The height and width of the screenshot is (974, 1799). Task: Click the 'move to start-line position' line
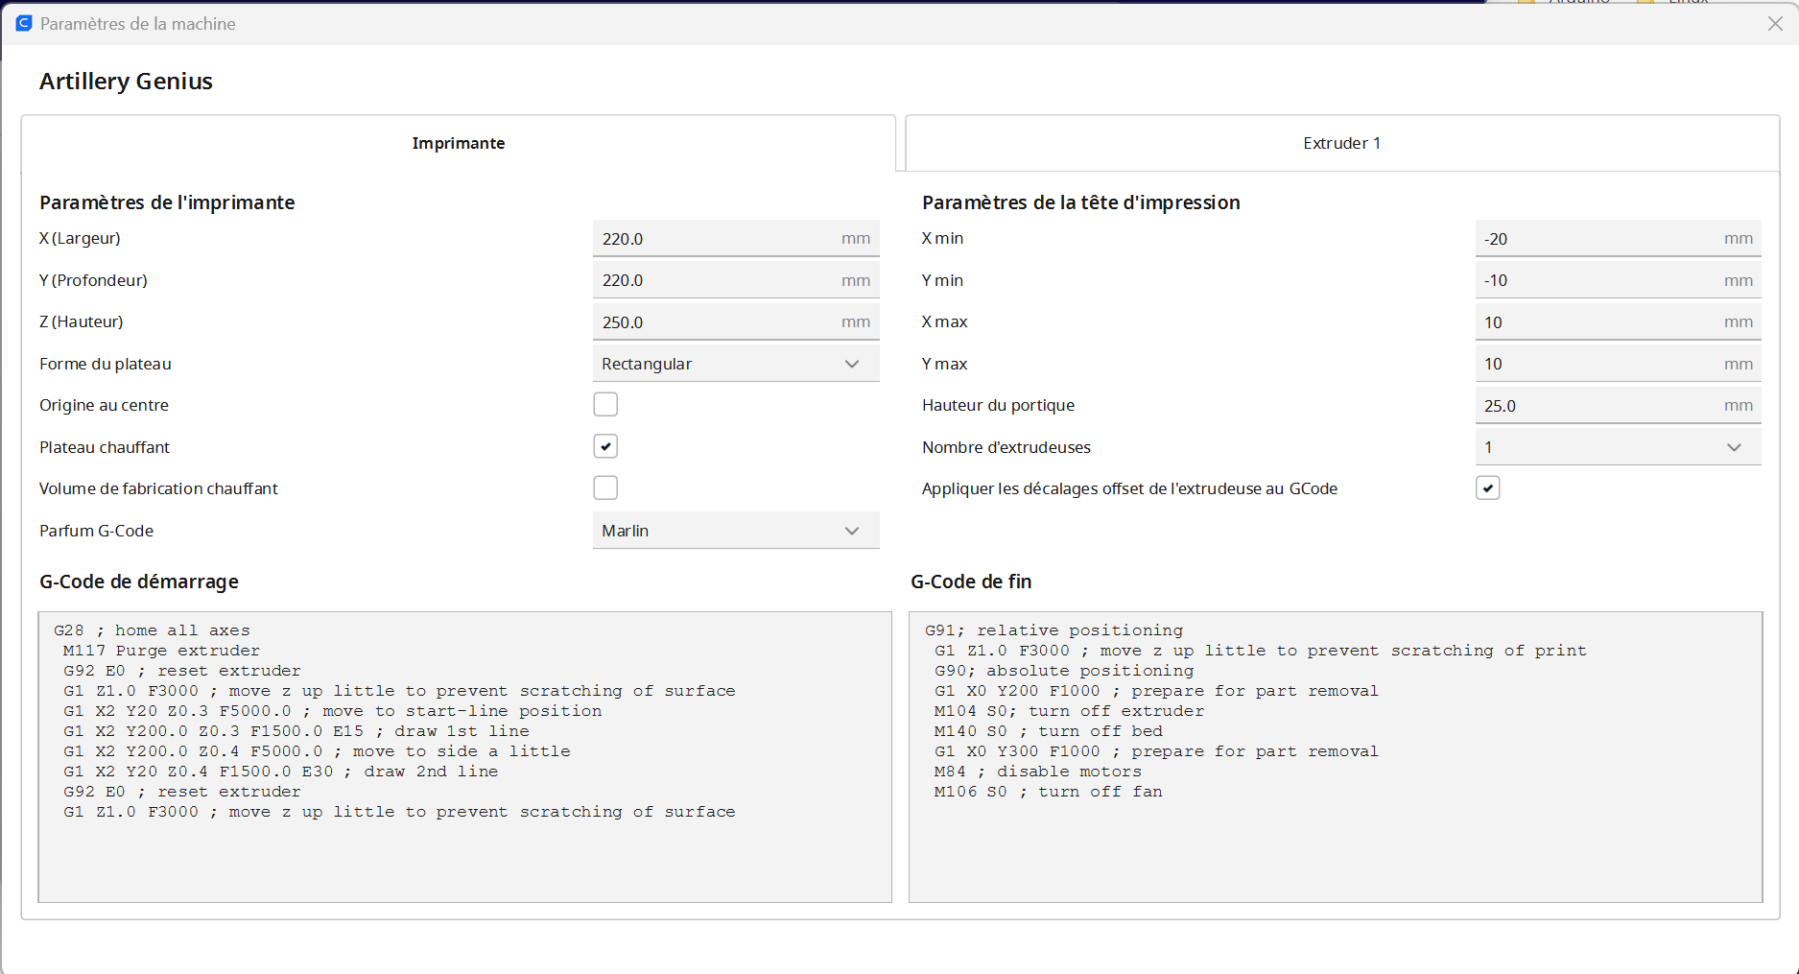point(333,711)
